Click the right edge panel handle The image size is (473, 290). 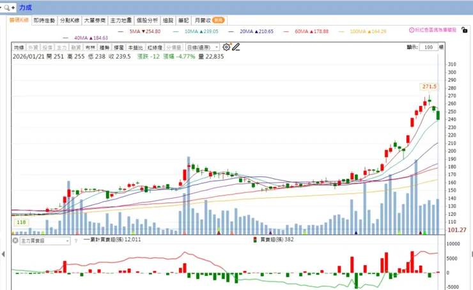(x=472, y=254)
